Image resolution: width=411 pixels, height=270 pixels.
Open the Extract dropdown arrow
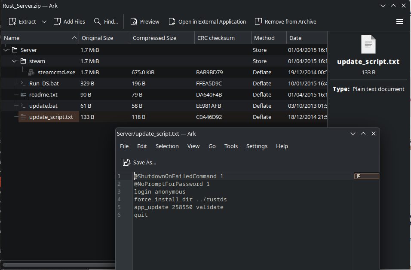pyautogui.click(x=44, y=22)
